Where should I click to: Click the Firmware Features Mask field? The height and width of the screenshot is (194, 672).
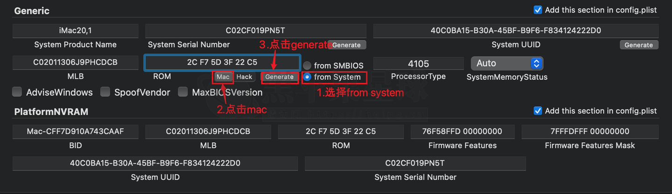(x=590, y=132)
